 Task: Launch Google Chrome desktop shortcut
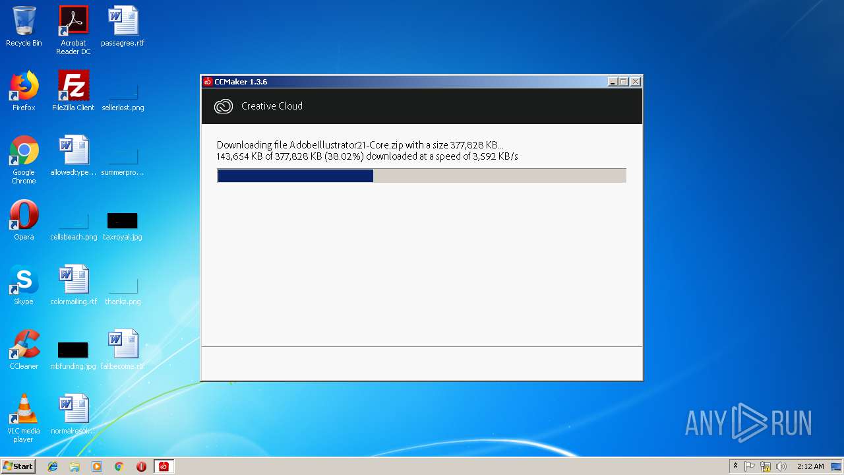tap(24, 160)
